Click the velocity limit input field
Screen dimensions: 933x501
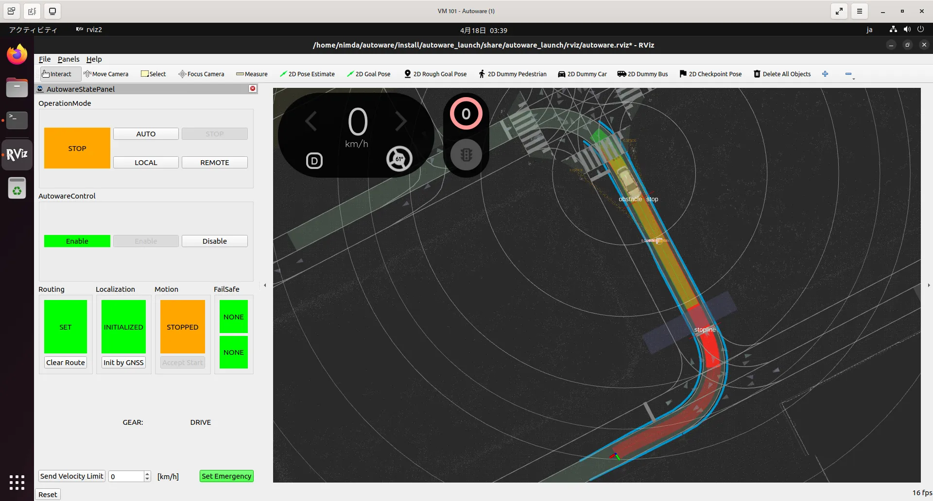pos(126,476)
